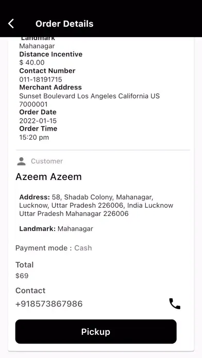Select the customer phone number +918573867986
The height and width of the screenshot is (358, 202).
[x=49, y=304]
